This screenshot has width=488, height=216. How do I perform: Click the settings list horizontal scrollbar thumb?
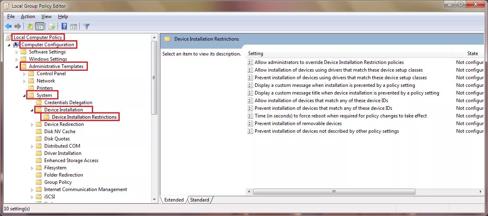point(334,192)
